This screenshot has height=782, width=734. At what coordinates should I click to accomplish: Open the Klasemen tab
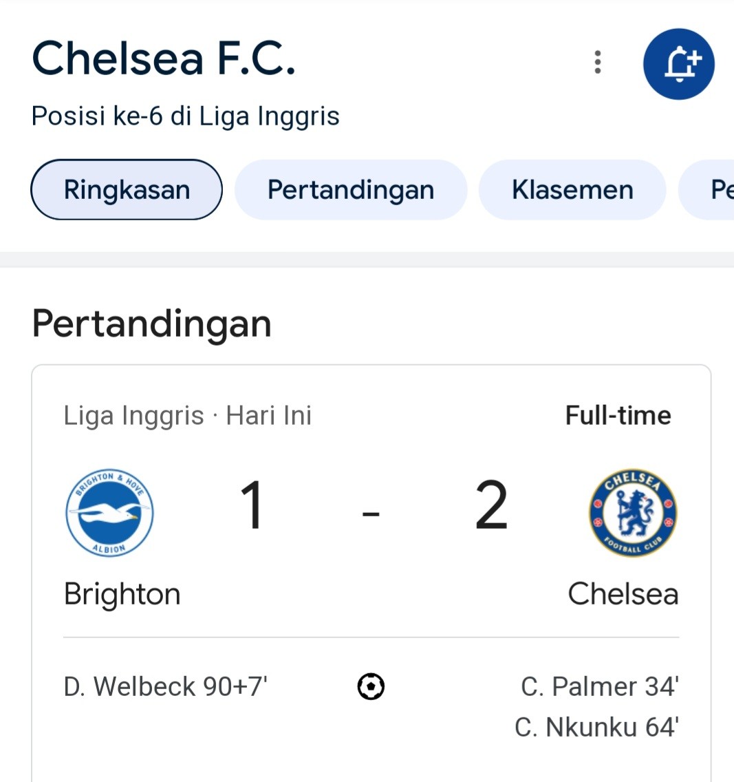click(572, 189)
